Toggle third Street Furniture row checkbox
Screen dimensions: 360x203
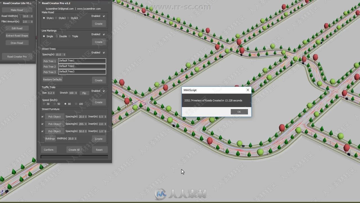(42, 131)
